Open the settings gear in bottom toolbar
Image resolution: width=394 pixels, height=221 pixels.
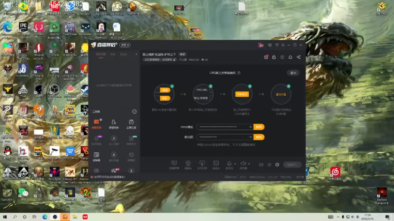(x=277, y=165)
